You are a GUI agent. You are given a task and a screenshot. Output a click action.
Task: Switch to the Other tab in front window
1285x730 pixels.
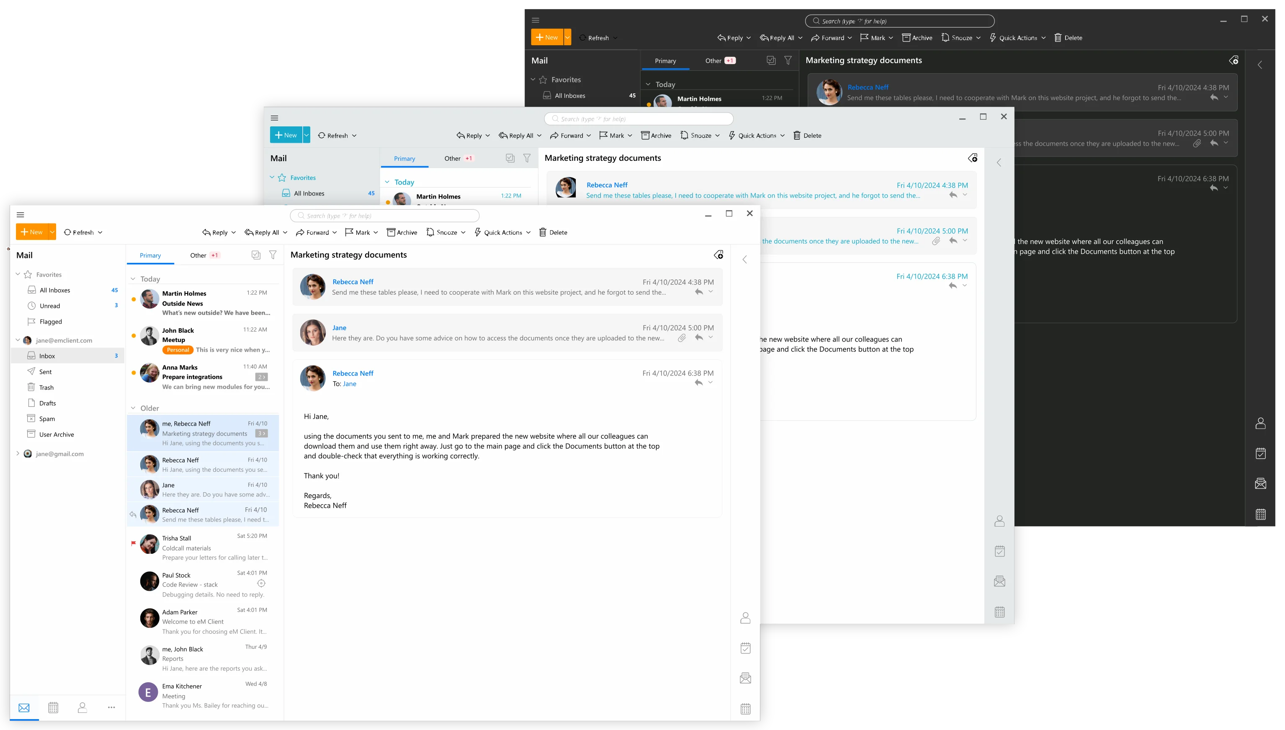[198, 255]
